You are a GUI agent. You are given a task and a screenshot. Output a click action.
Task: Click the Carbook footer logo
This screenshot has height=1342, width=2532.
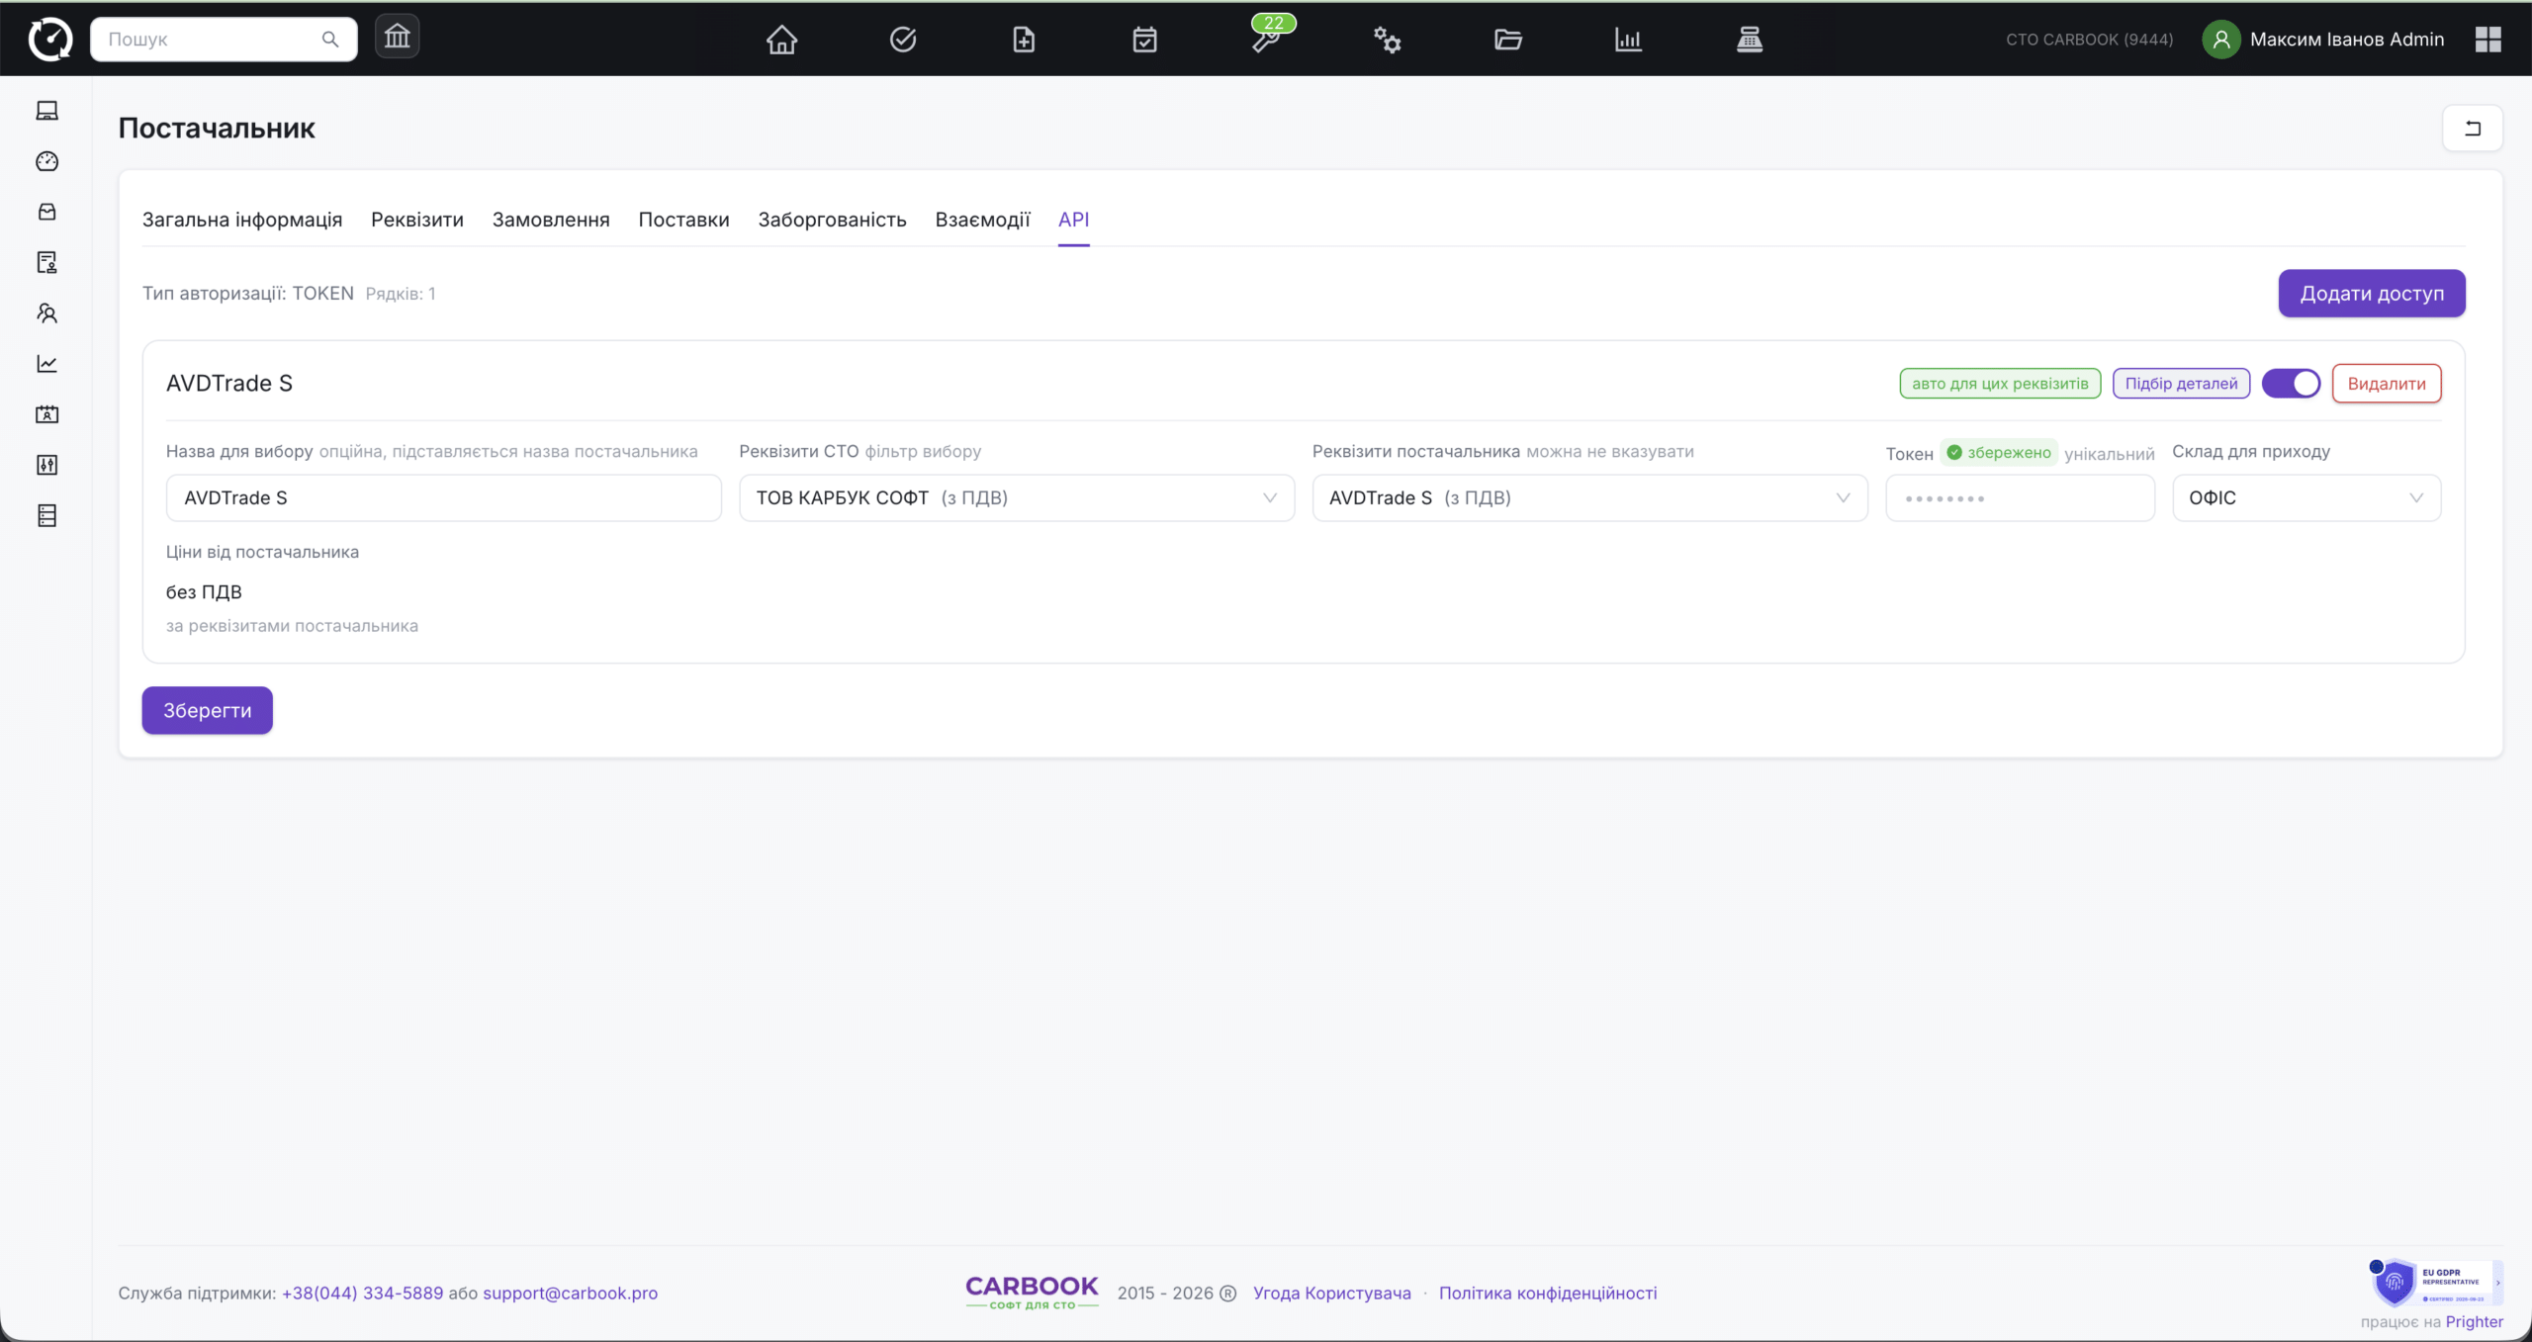coord(1032,1292)
